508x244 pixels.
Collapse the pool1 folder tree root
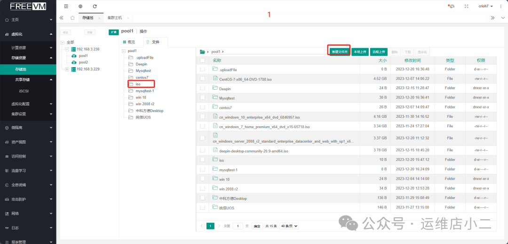pyautogui.click(x=123, y=51)
